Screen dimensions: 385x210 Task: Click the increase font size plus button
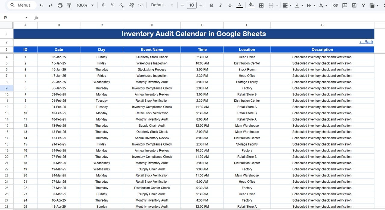201,5
